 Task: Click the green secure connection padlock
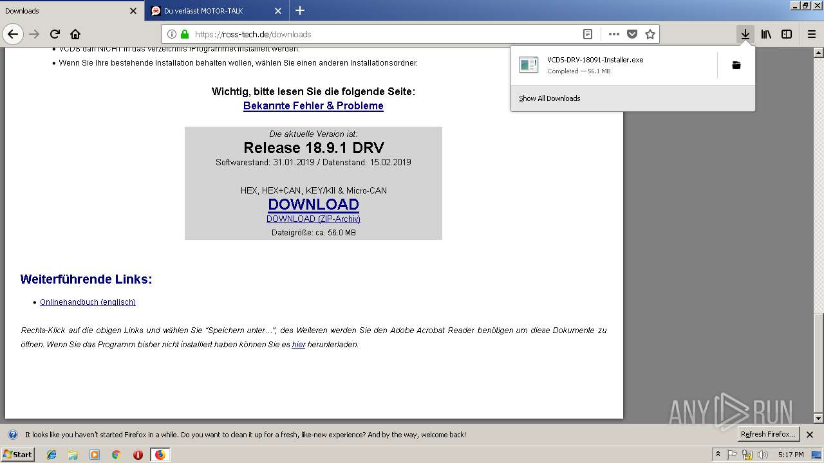[185, 34]
